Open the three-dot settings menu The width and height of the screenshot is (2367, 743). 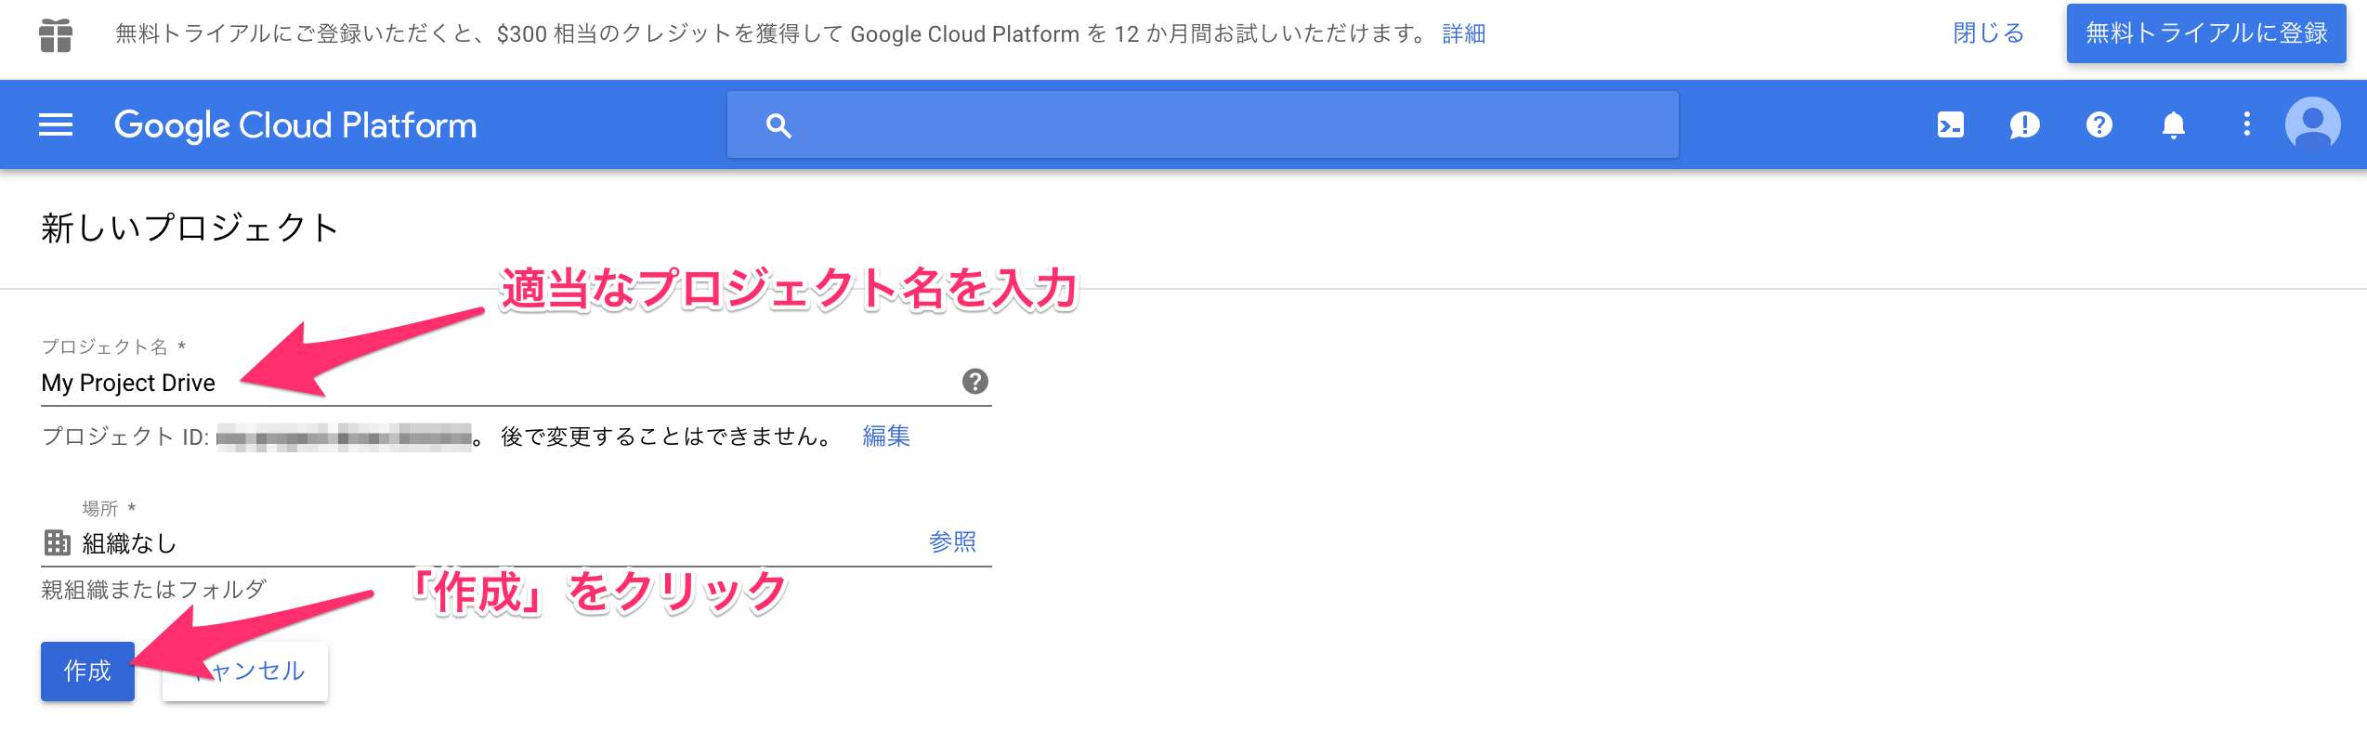[x=2247, y=124]
